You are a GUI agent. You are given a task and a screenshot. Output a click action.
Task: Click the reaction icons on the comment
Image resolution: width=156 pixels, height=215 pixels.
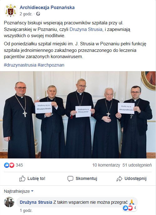coord(128,208)
